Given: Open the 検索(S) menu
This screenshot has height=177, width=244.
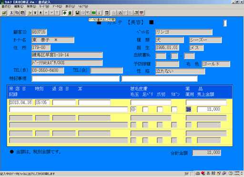Looking at the screenshot, I should (31, 6).
